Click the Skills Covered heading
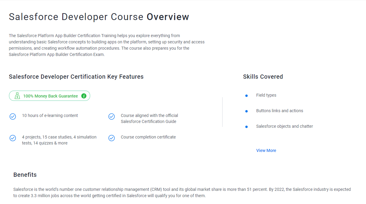 coord(263,77)
